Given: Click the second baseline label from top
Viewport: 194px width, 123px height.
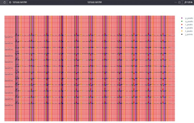Looking at the screenshot, I should tap(9, 43).
